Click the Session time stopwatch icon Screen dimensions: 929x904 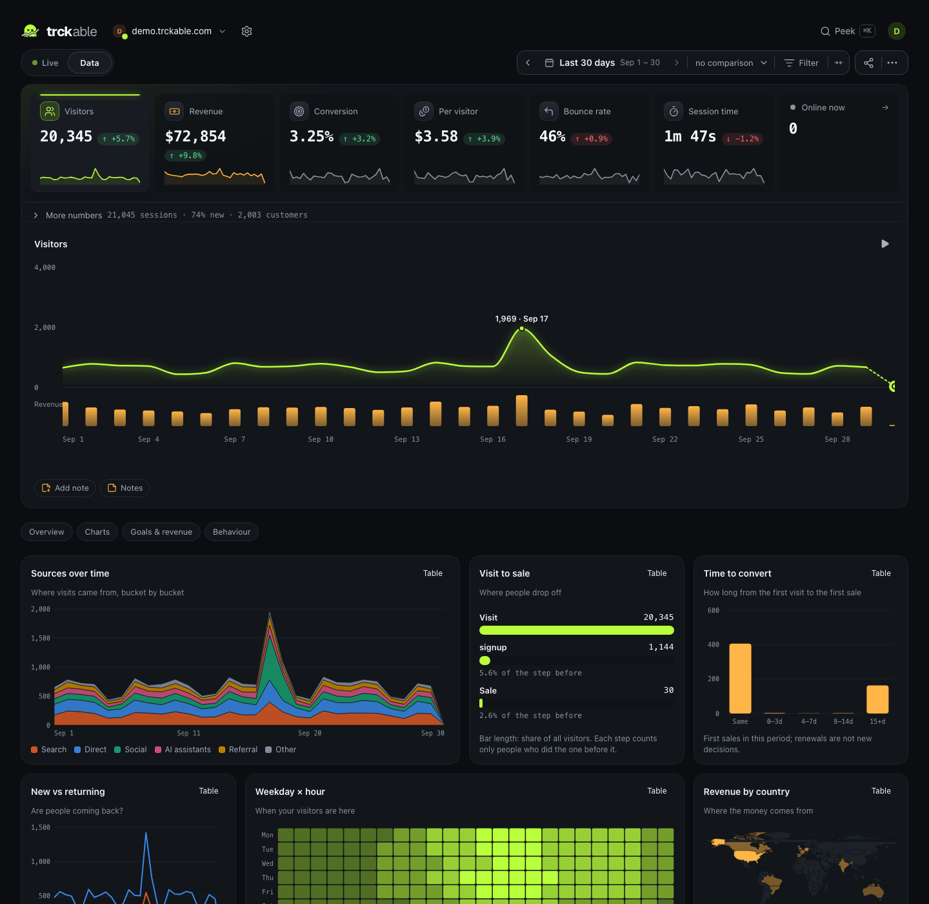point(674,111)
